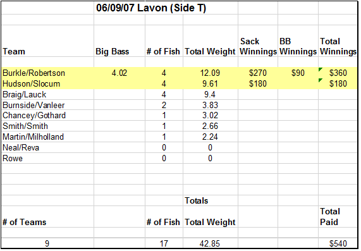Viewport: 361px width, 251px height.
Task: Click the combined total weight 42.85
Action: pos(210,243)
